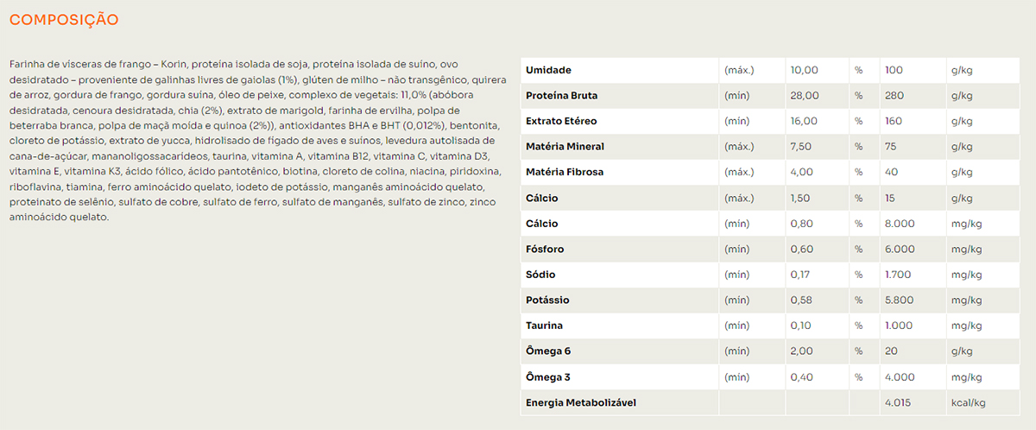Select the Extrato Etéreo row label
This screenshot has height=430, width=1036.
[x=561, y=121]
